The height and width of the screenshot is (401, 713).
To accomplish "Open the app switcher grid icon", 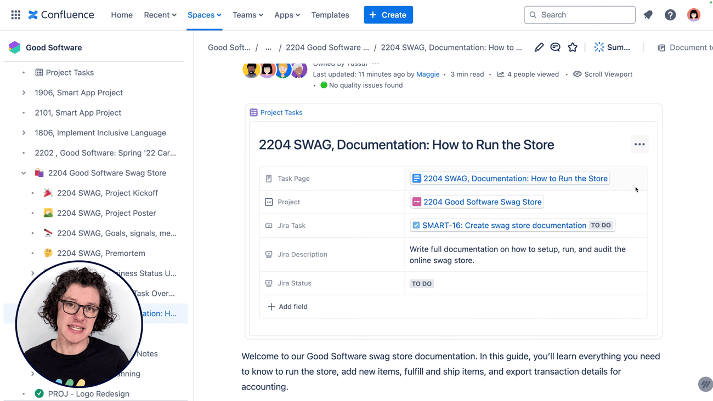I will tap(16, 15).
